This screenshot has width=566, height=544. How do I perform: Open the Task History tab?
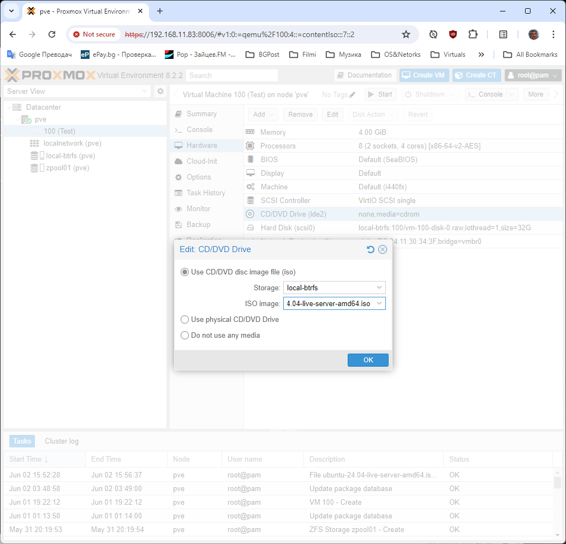click(x=206, y=193)
